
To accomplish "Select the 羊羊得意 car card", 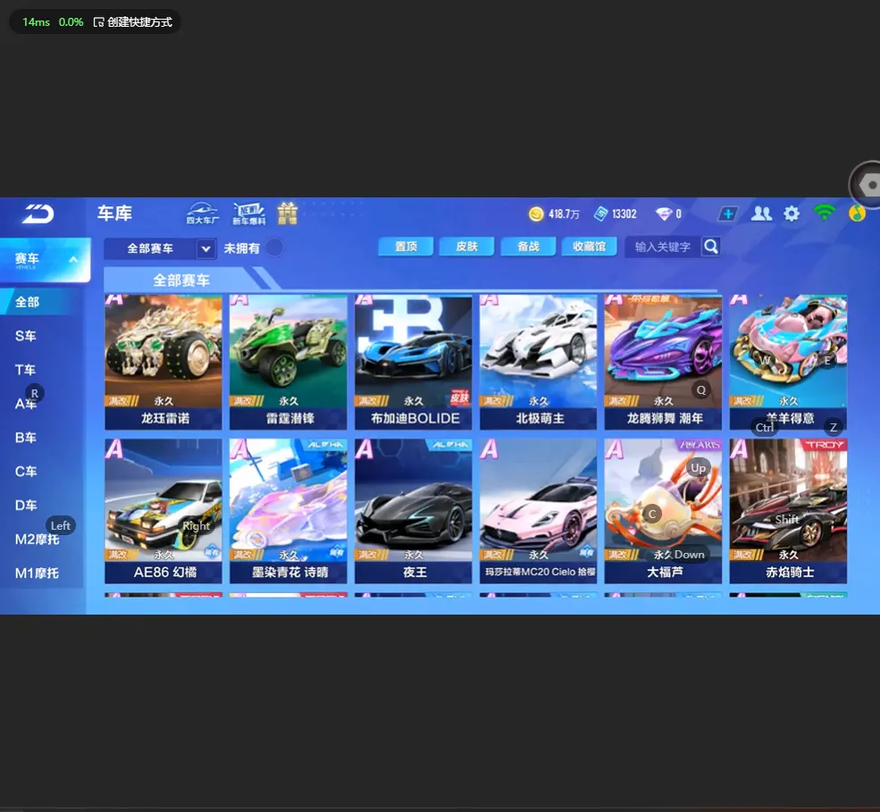I will (789, 362).
